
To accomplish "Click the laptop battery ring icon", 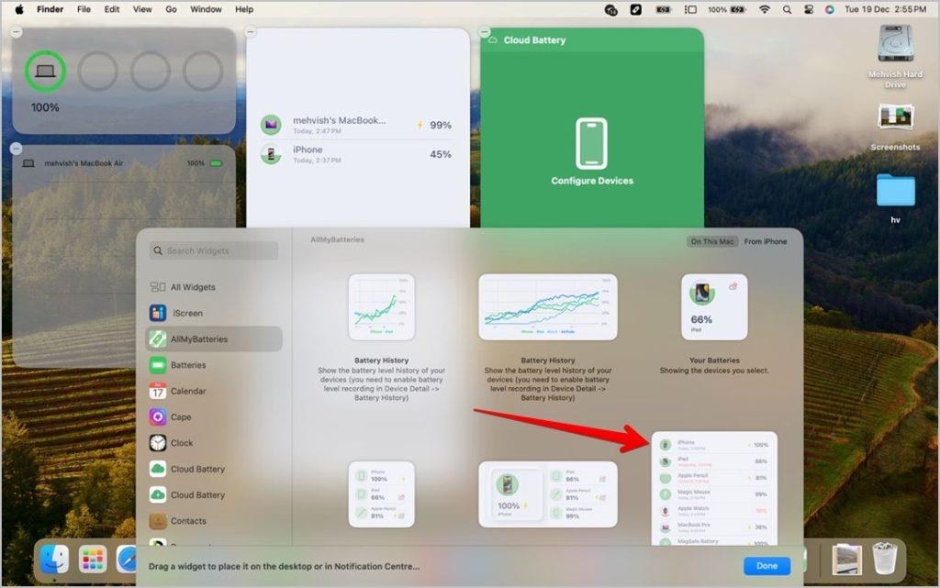I will [x=45, y=72].
